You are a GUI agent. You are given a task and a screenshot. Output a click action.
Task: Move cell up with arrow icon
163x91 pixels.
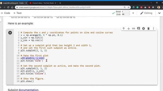[124, 29]
